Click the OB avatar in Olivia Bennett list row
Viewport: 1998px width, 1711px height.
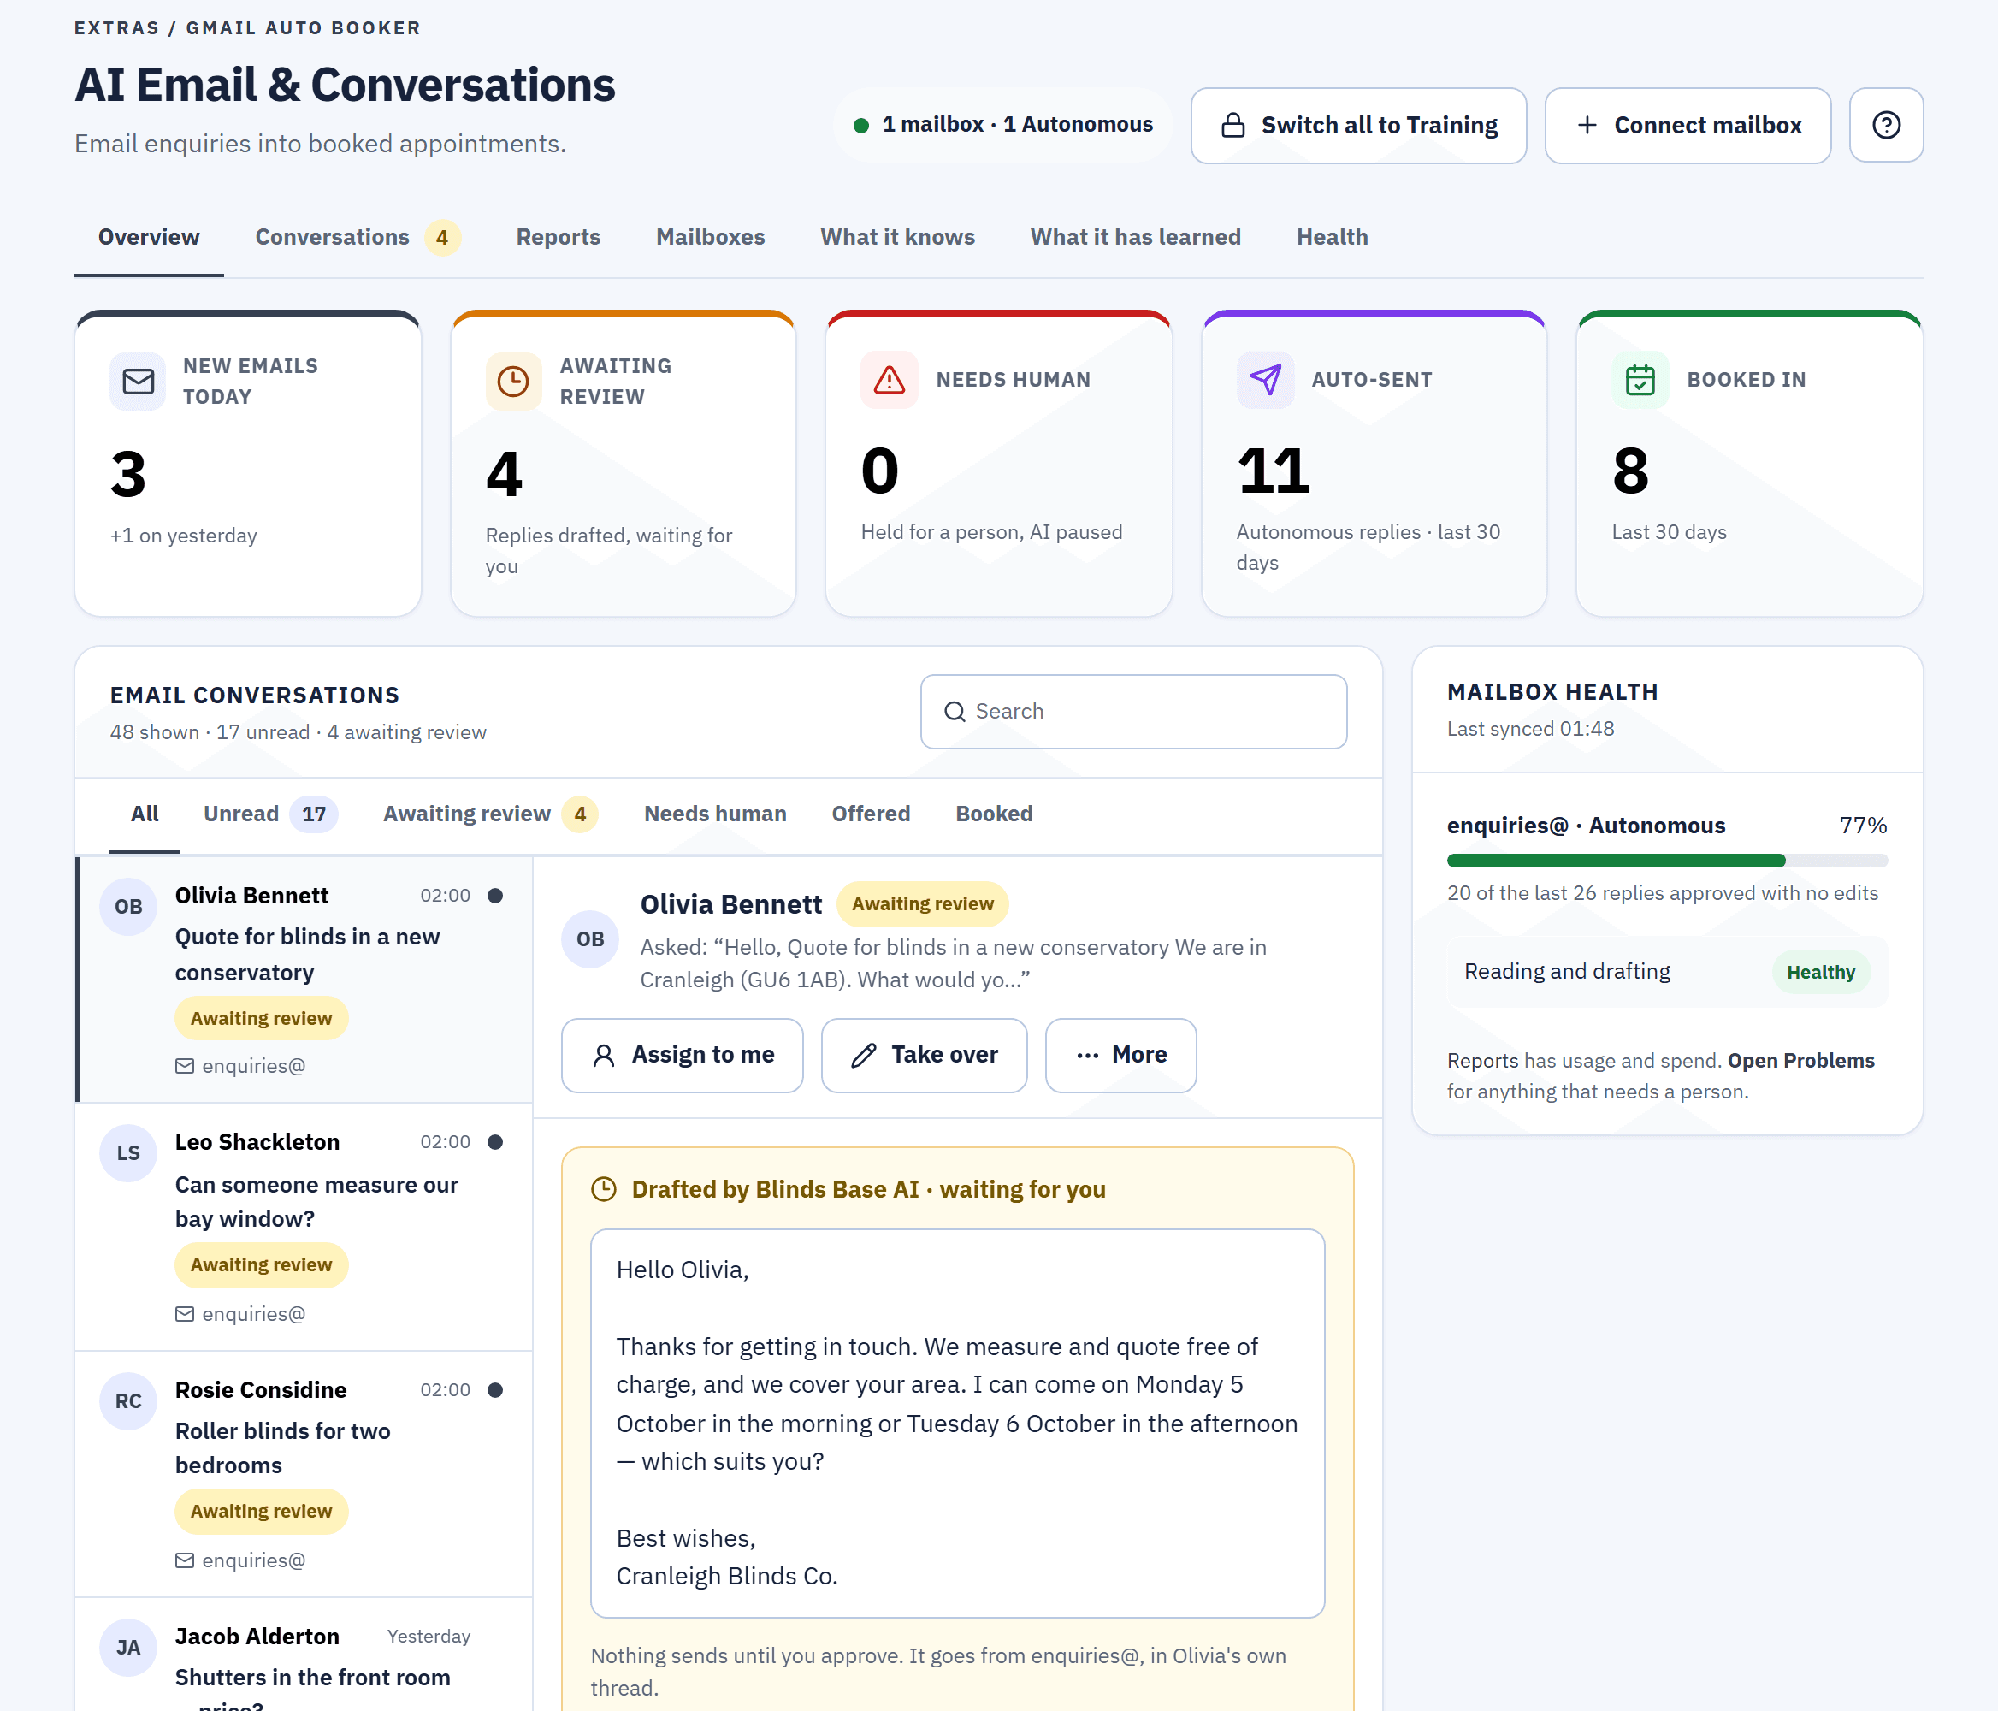tap(128, 906)
